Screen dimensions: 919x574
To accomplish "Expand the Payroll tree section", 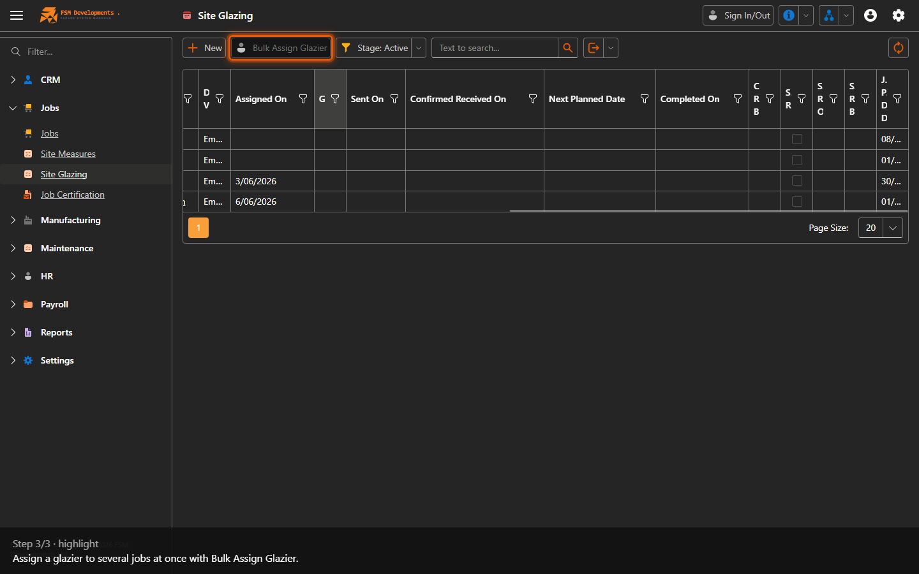I will 13,304.
